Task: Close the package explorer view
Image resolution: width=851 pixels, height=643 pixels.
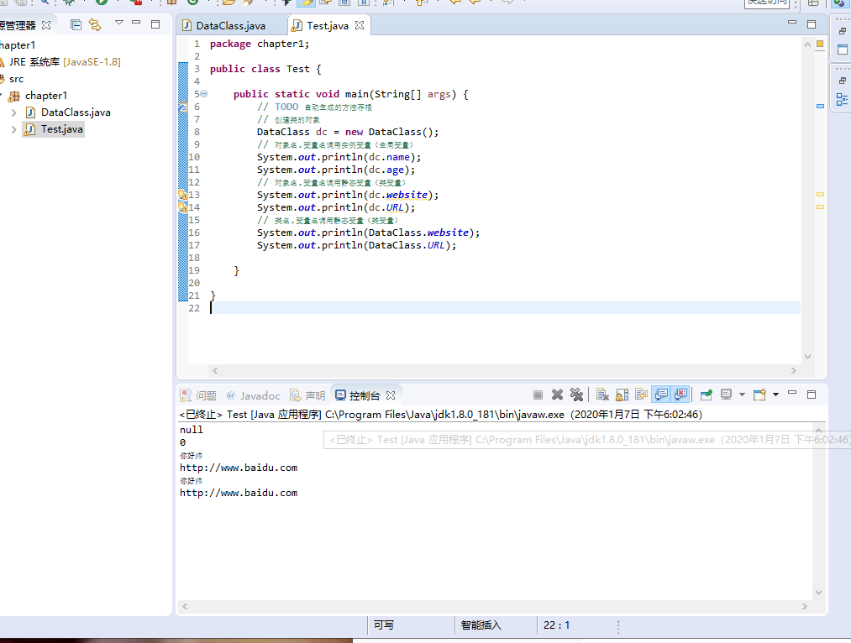Action: click(x=46, y=25)
